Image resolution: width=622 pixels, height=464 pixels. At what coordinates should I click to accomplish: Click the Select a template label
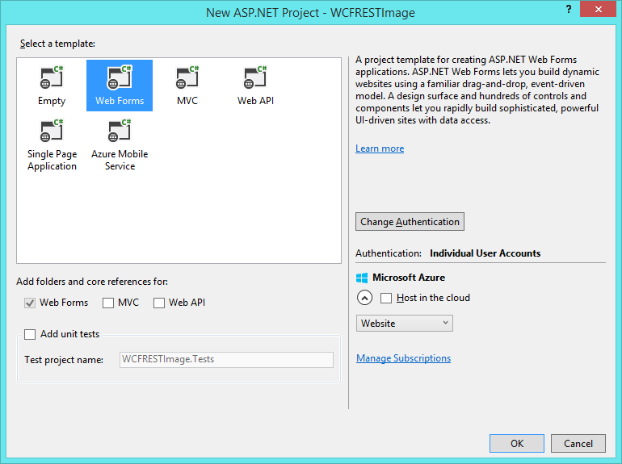tap(57, 44)
